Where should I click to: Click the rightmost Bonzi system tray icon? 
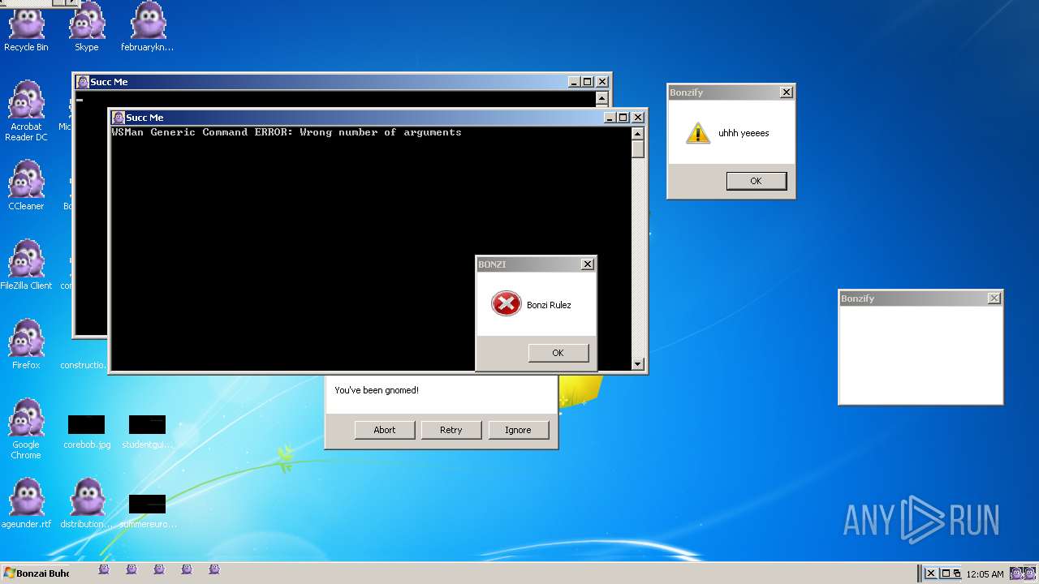coord(1029,573)
